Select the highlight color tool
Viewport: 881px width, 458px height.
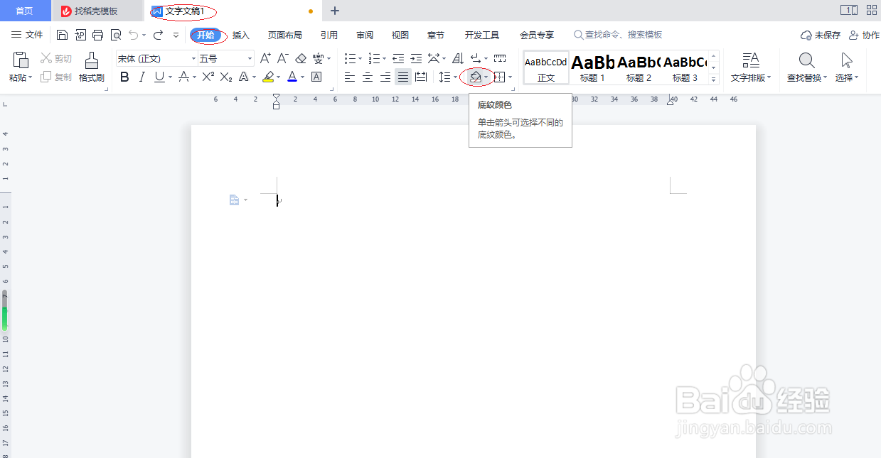tap(267, 77)
